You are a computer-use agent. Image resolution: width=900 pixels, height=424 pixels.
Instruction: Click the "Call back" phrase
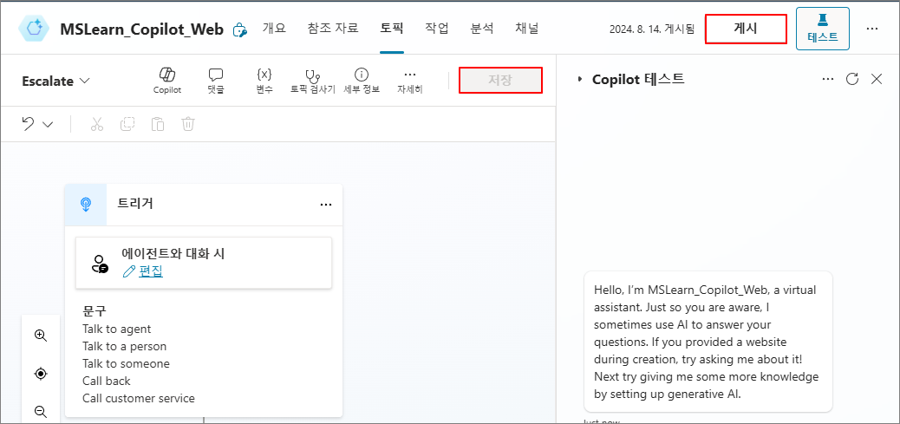point(106,381)
